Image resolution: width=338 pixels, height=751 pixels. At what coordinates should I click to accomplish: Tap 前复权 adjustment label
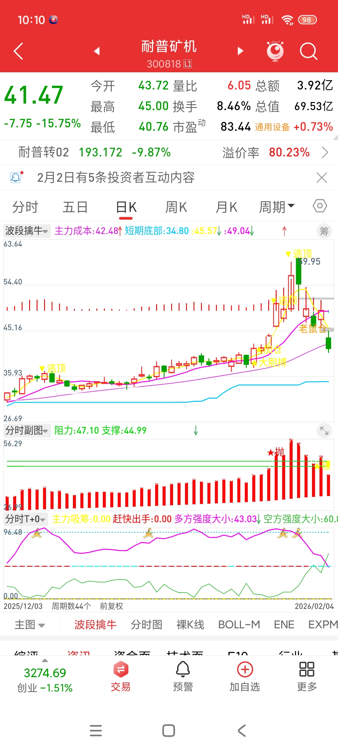tap(111, 606)
